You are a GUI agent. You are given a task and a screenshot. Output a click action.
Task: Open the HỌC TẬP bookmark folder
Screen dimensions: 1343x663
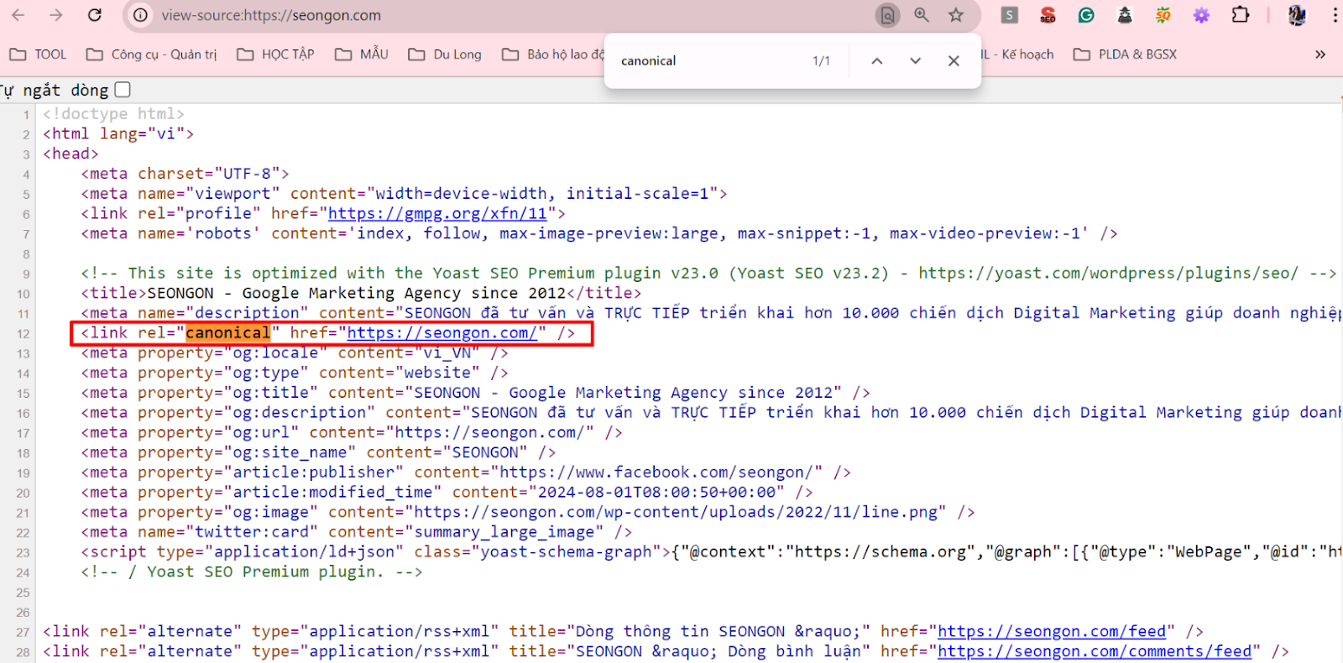pos(275,55)
